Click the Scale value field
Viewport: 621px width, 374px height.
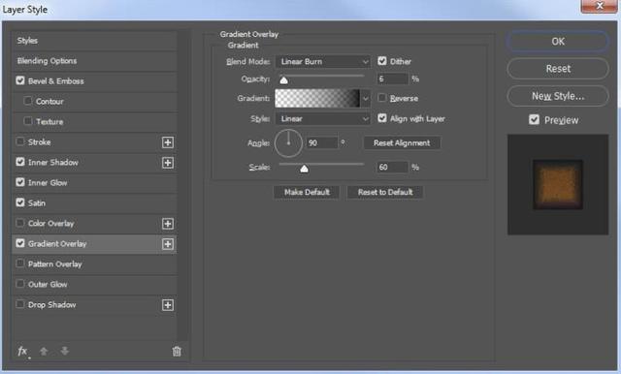[x=392, y=168]
